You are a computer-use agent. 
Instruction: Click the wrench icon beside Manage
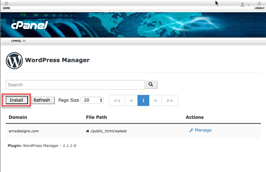[x=192, y=130]
